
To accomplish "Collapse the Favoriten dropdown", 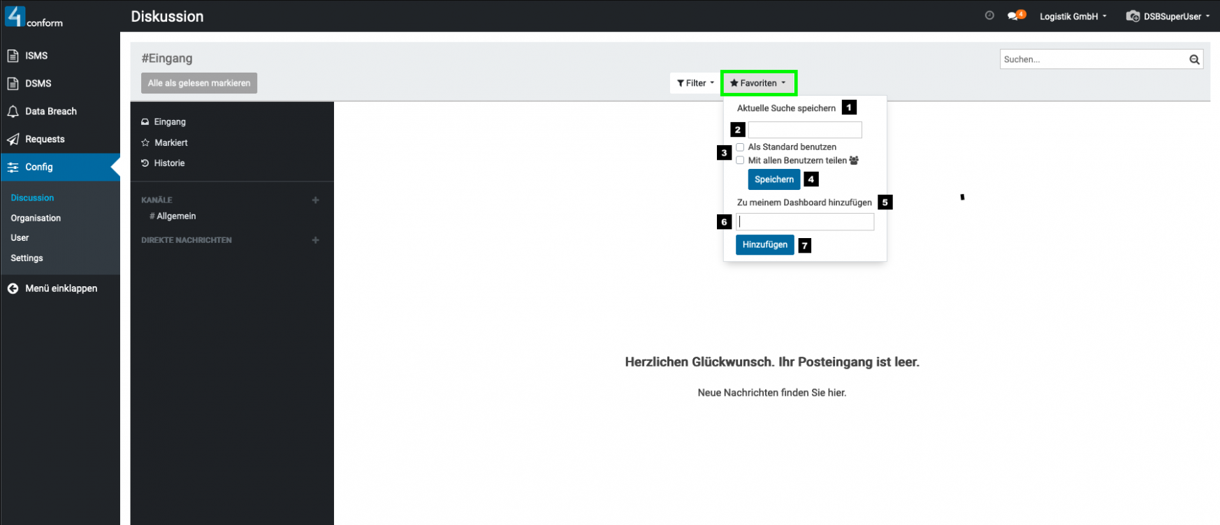I will click(758, 83).
